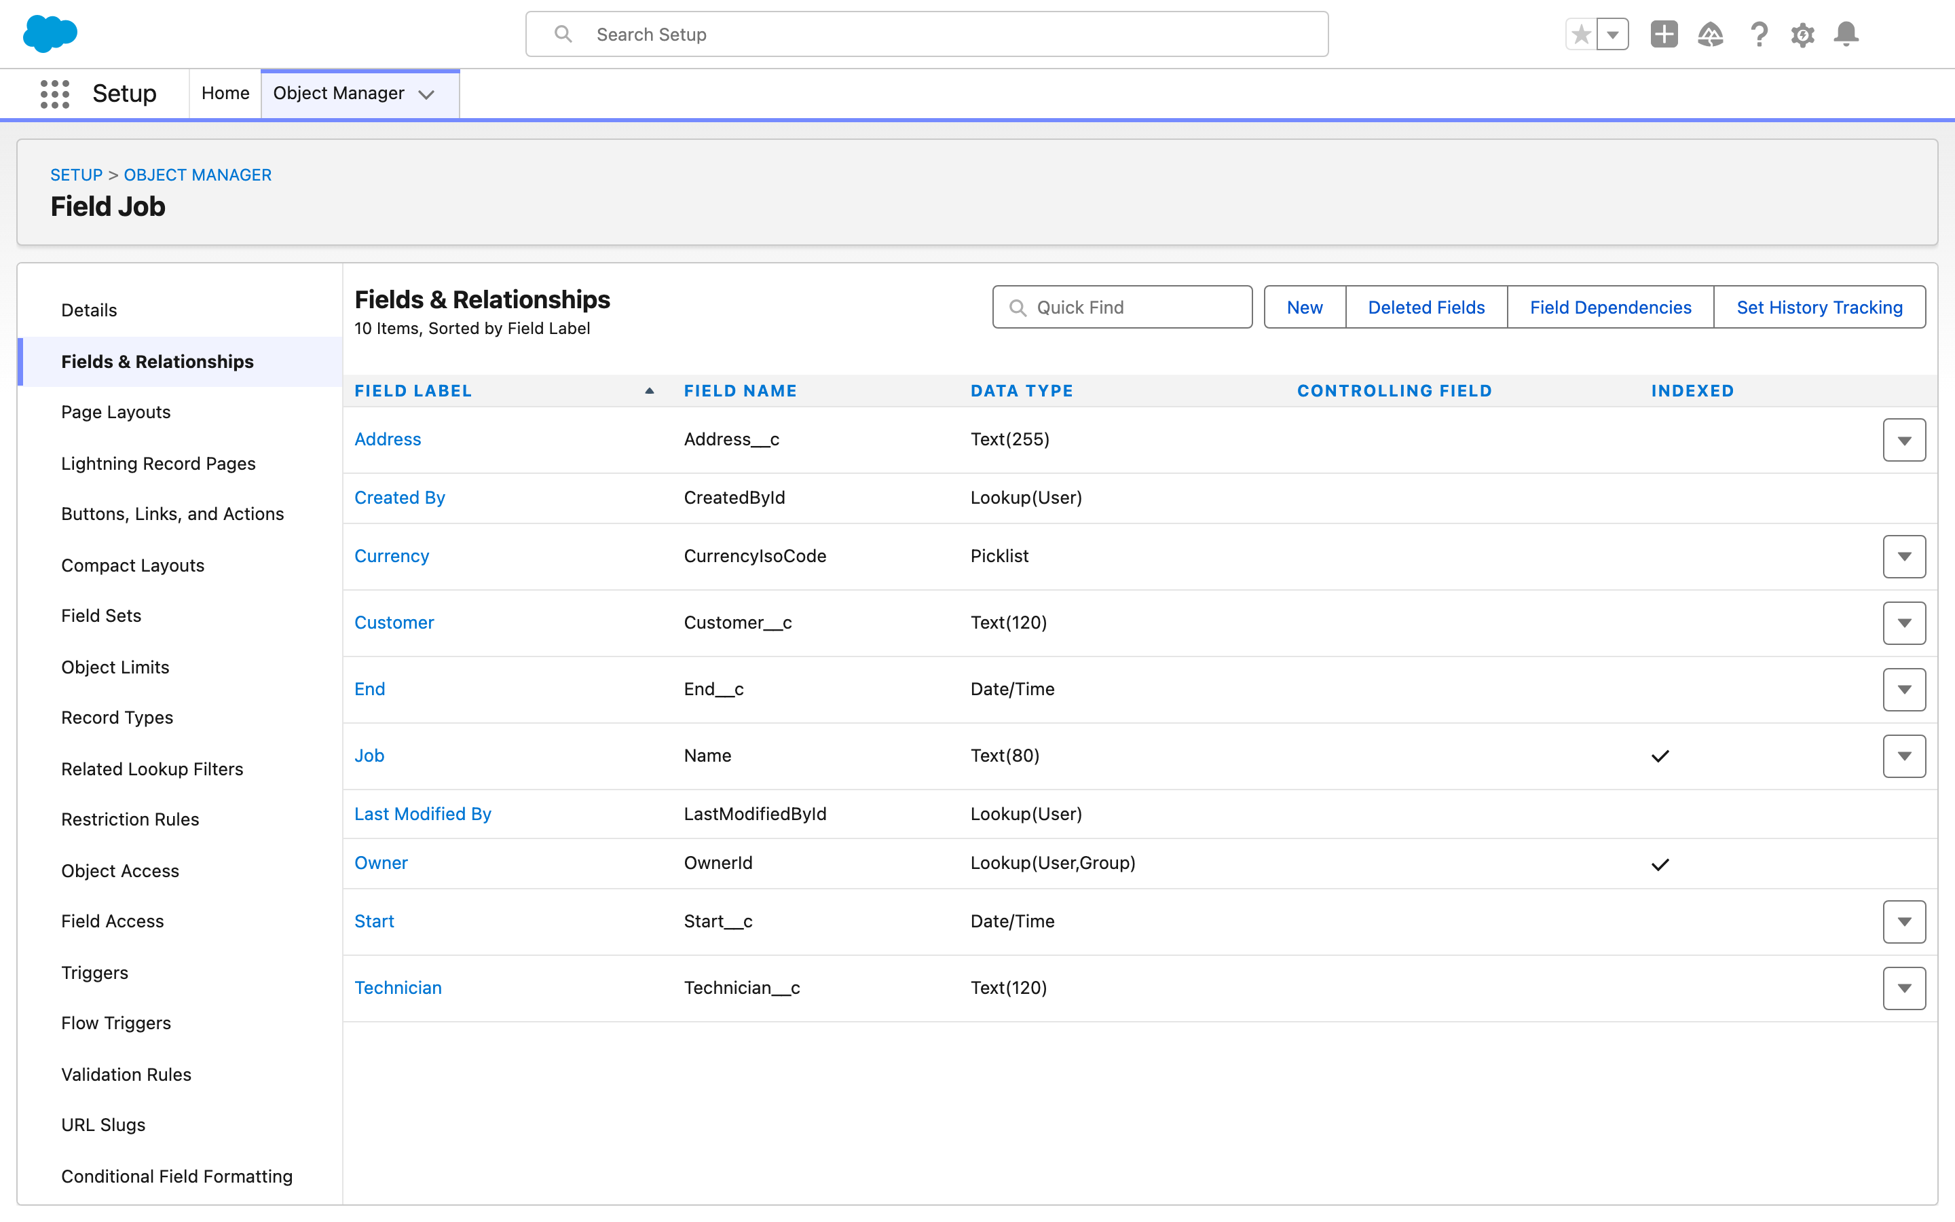
Task: Open the Trailhead guidance icon
Action: [x=1710, y=35]
